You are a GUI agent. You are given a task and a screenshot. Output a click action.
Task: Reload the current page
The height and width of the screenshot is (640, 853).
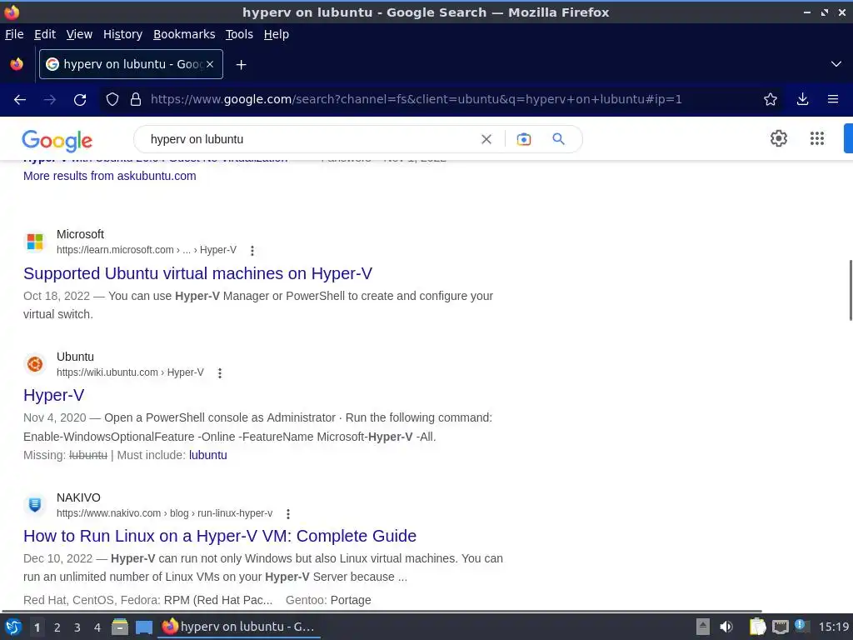[x=80, y=100]
